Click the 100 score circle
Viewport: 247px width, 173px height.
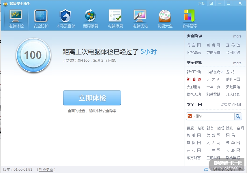point(33,55)
